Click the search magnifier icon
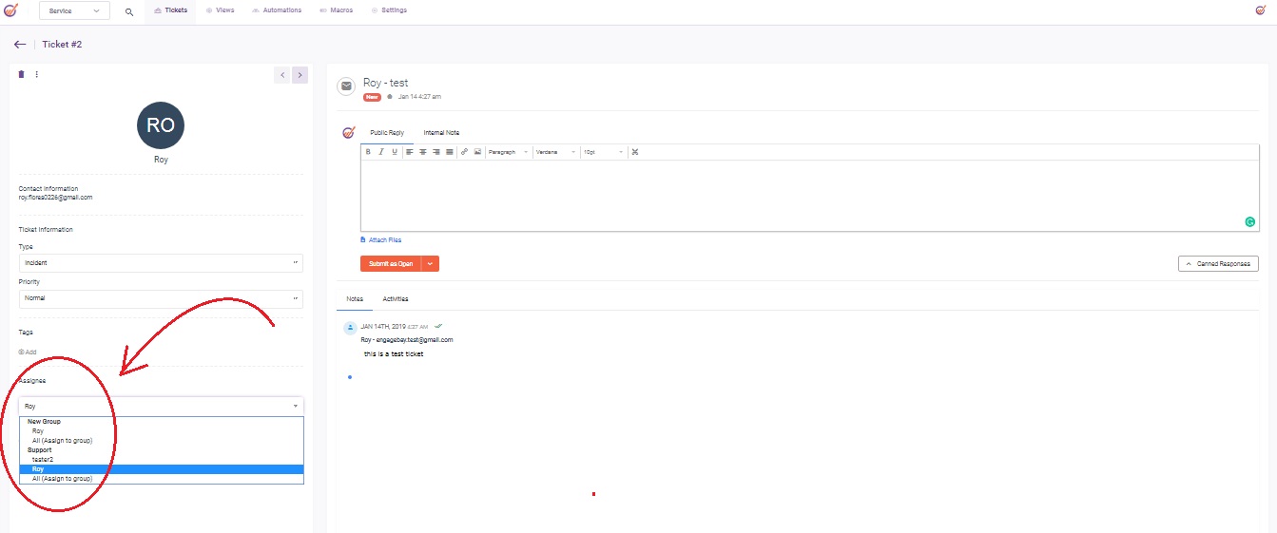1277x533 pixels. click(129, 11)
